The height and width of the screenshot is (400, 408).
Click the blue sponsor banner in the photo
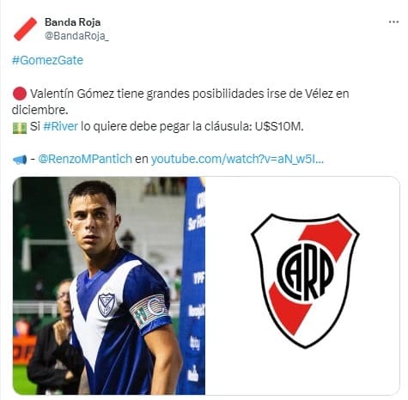coord(193,286)
